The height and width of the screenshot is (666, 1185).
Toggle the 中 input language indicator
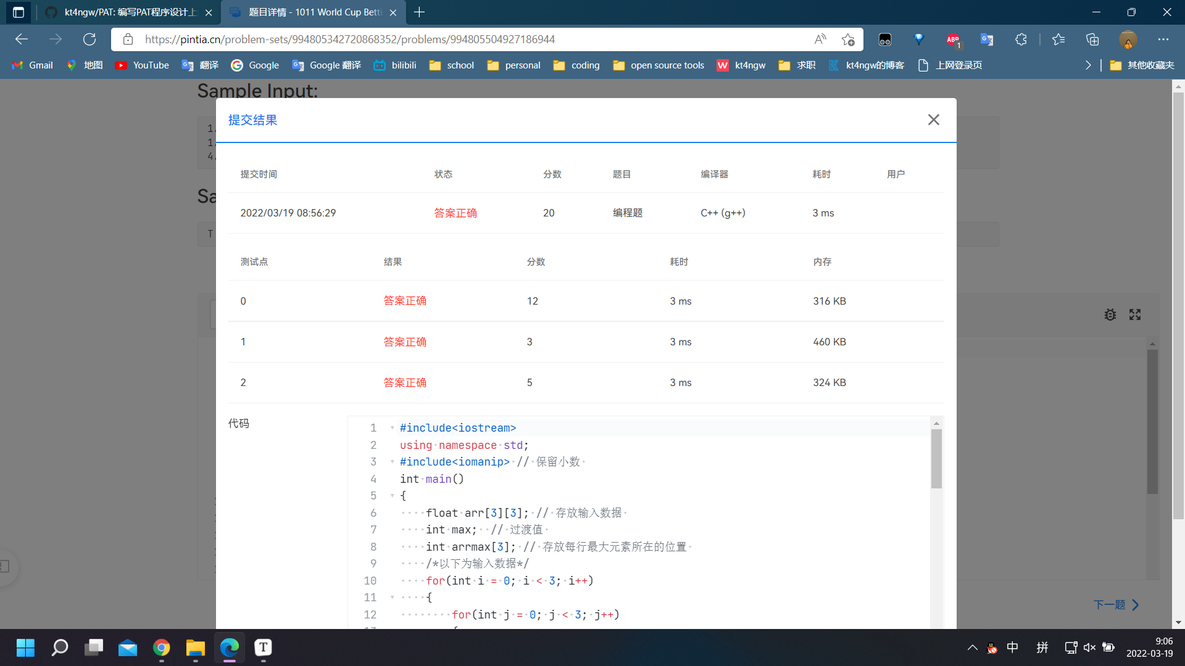pos(1013,647)
